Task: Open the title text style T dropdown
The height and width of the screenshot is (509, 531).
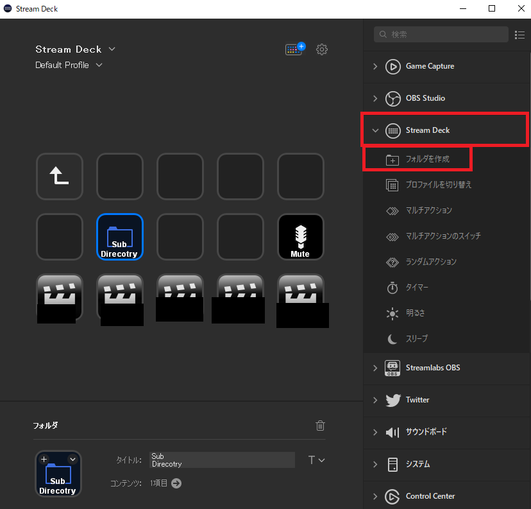Action: point(316,460)
